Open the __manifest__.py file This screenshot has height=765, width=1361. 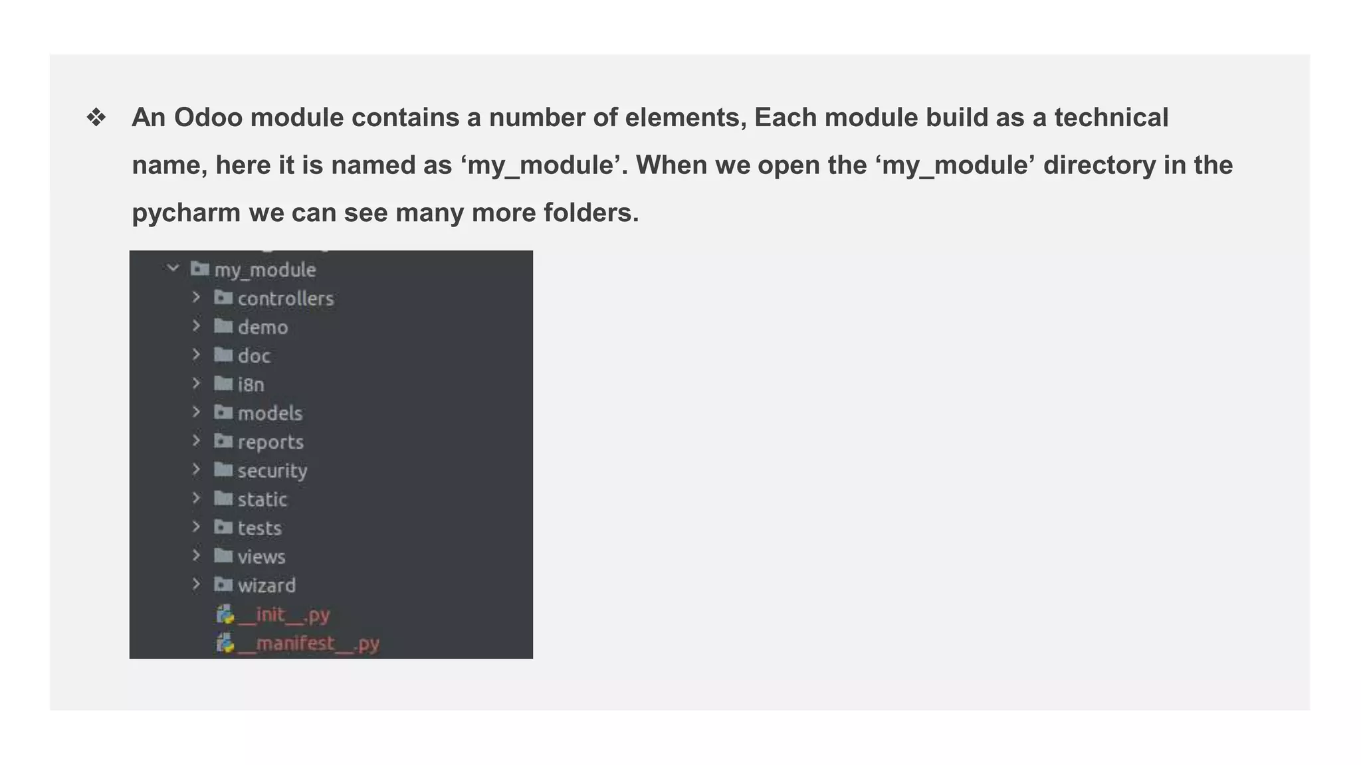(x=308, y=643)
